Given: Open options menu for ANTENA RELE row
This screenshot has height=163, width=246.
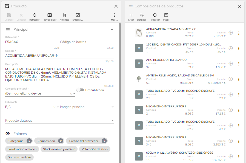Looking at the screenshot, I should tap(239, 79).
